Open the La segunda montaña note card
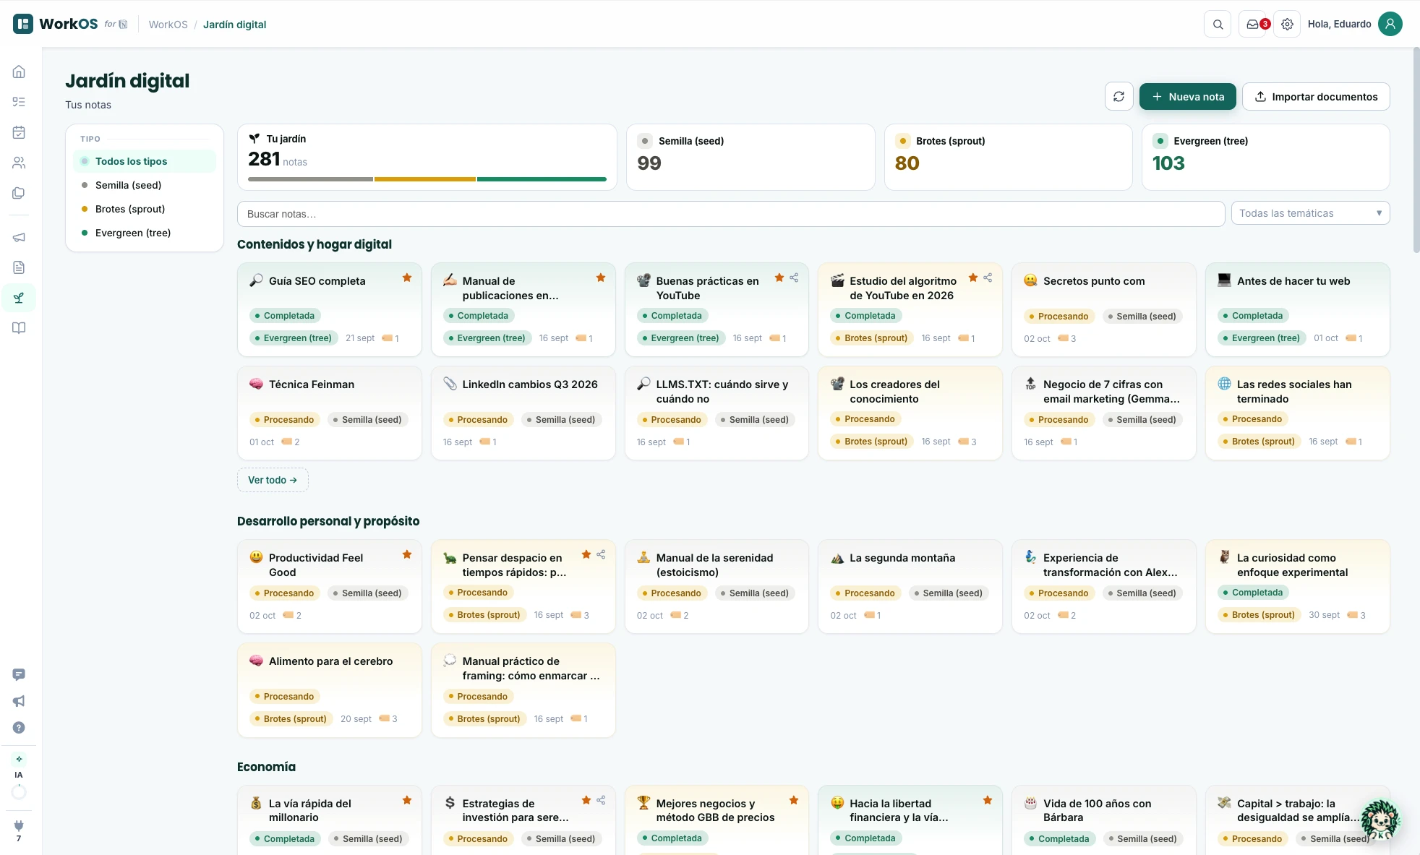This screenshot has height=855, width=1420. pos(910,586)
